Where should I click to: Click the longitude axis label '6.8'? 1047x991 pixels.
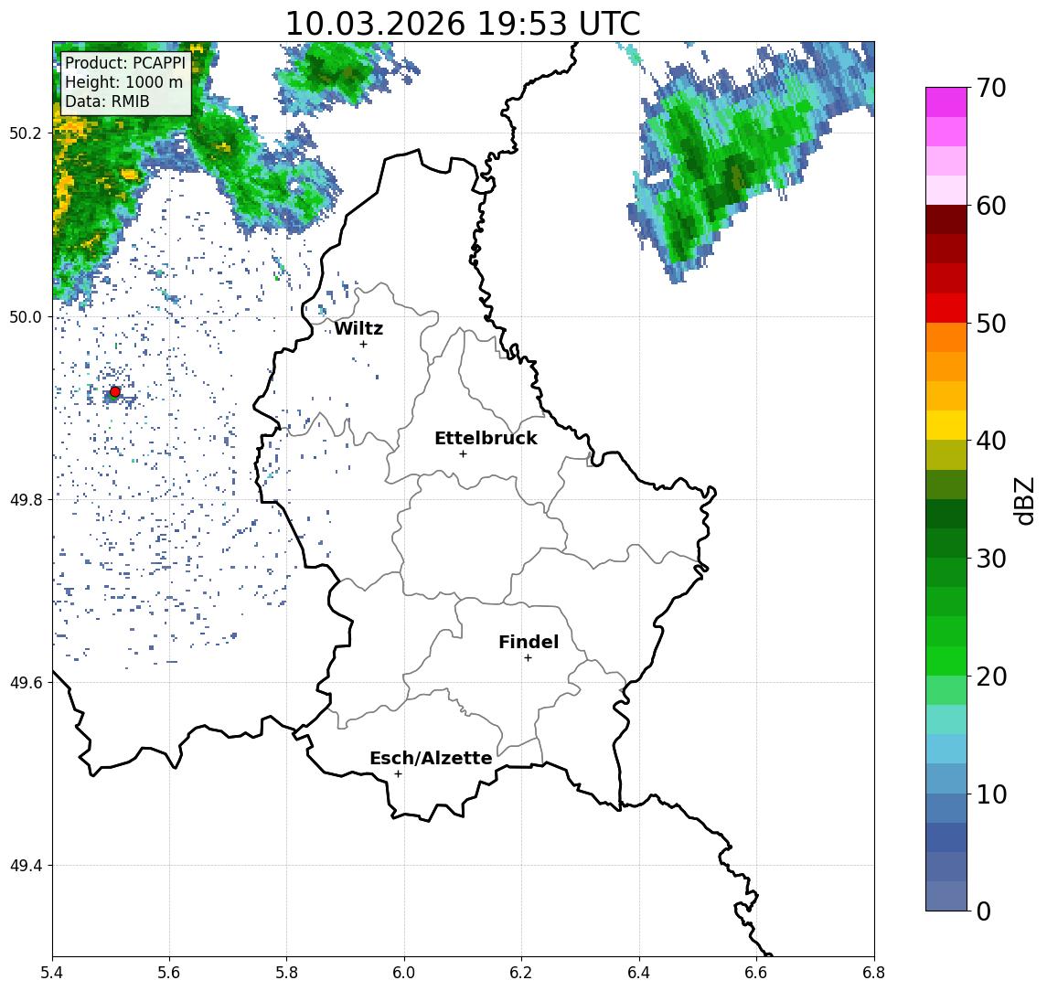coord(874,973)
